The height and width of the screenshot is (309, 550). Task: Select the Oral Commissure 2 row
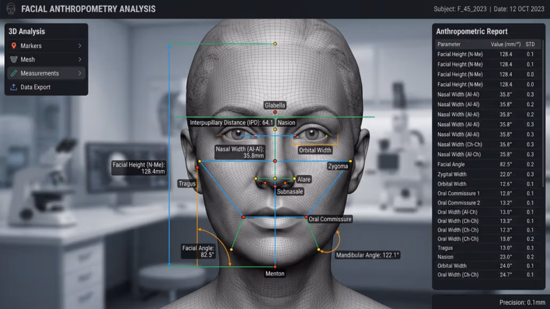pyautogui.click(x=488, y=203)
